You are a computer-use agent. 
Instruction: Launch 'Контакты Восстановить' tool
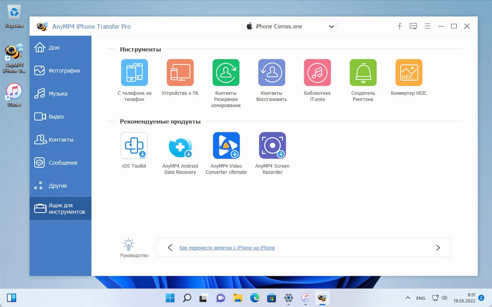pyautogui.click(x=272, y=72)
